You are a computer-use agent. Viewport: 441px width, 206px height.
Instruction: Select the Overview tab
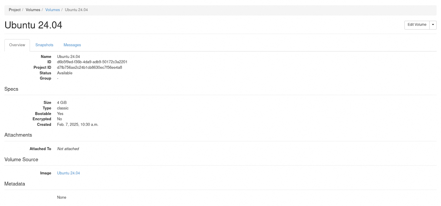coord(17,45)
